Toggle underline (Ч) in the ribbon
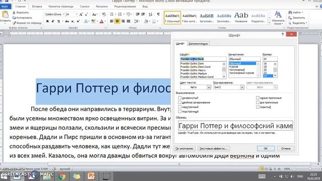 (58, 21)
